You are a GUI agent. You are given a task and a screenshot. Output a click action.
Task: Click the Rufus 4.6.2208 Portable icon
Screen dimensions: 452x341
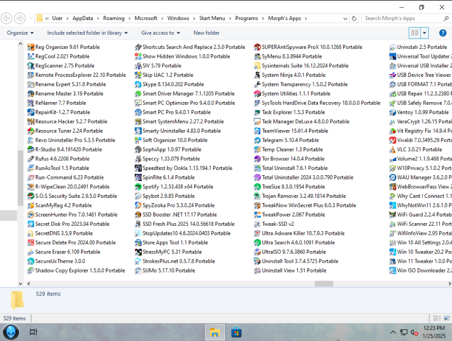[x=31, y=159]
